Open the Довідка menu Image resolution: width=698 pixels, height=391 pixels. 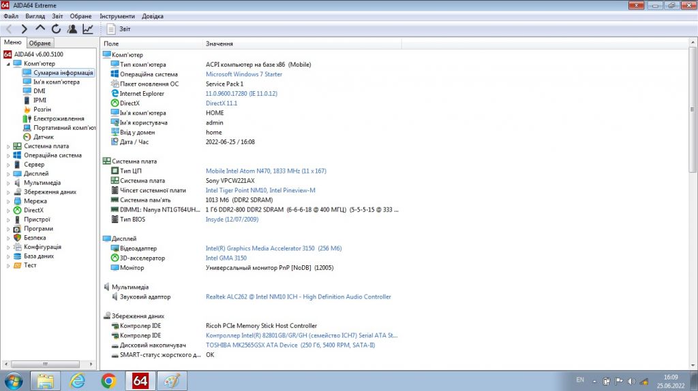pos(153,16)
